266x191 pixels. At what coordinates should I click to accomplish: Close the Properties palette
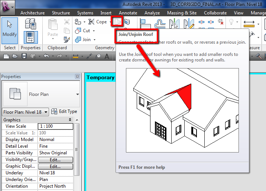pyautogui.click(x=77, y=76)
